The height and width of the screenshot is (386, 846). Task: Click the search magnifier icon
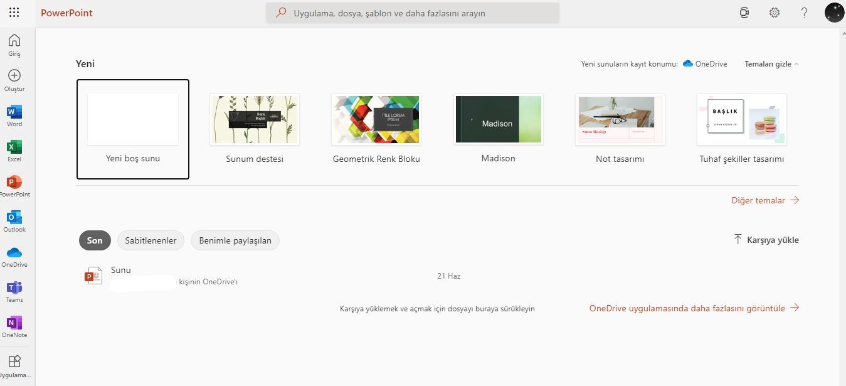282,13
